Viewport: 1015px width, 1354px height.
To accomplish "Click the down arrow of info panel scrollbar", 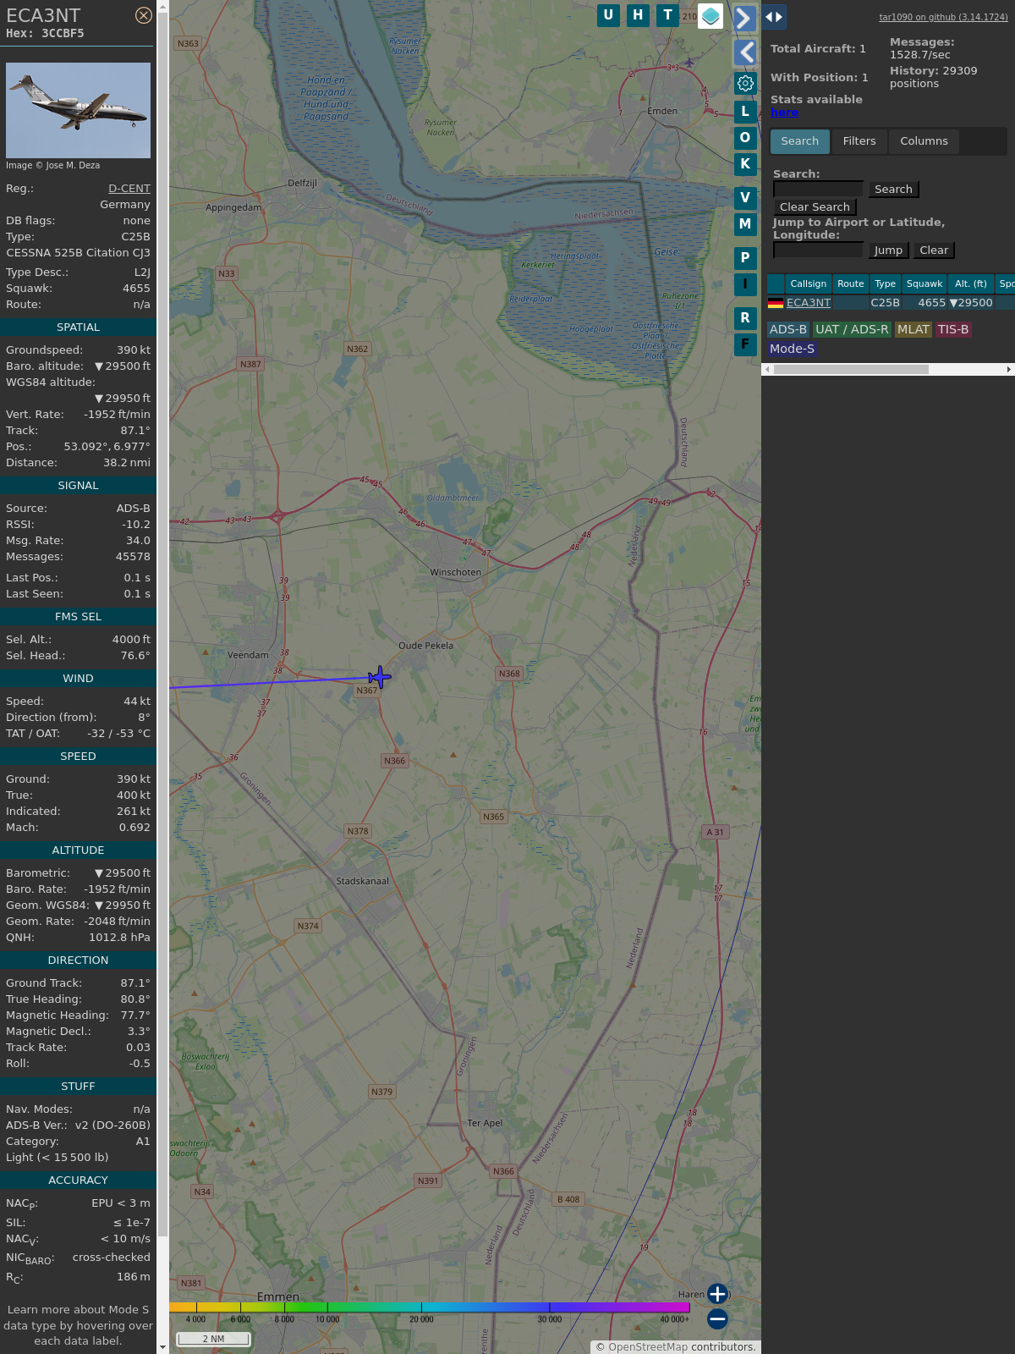I will point(162,1347).
